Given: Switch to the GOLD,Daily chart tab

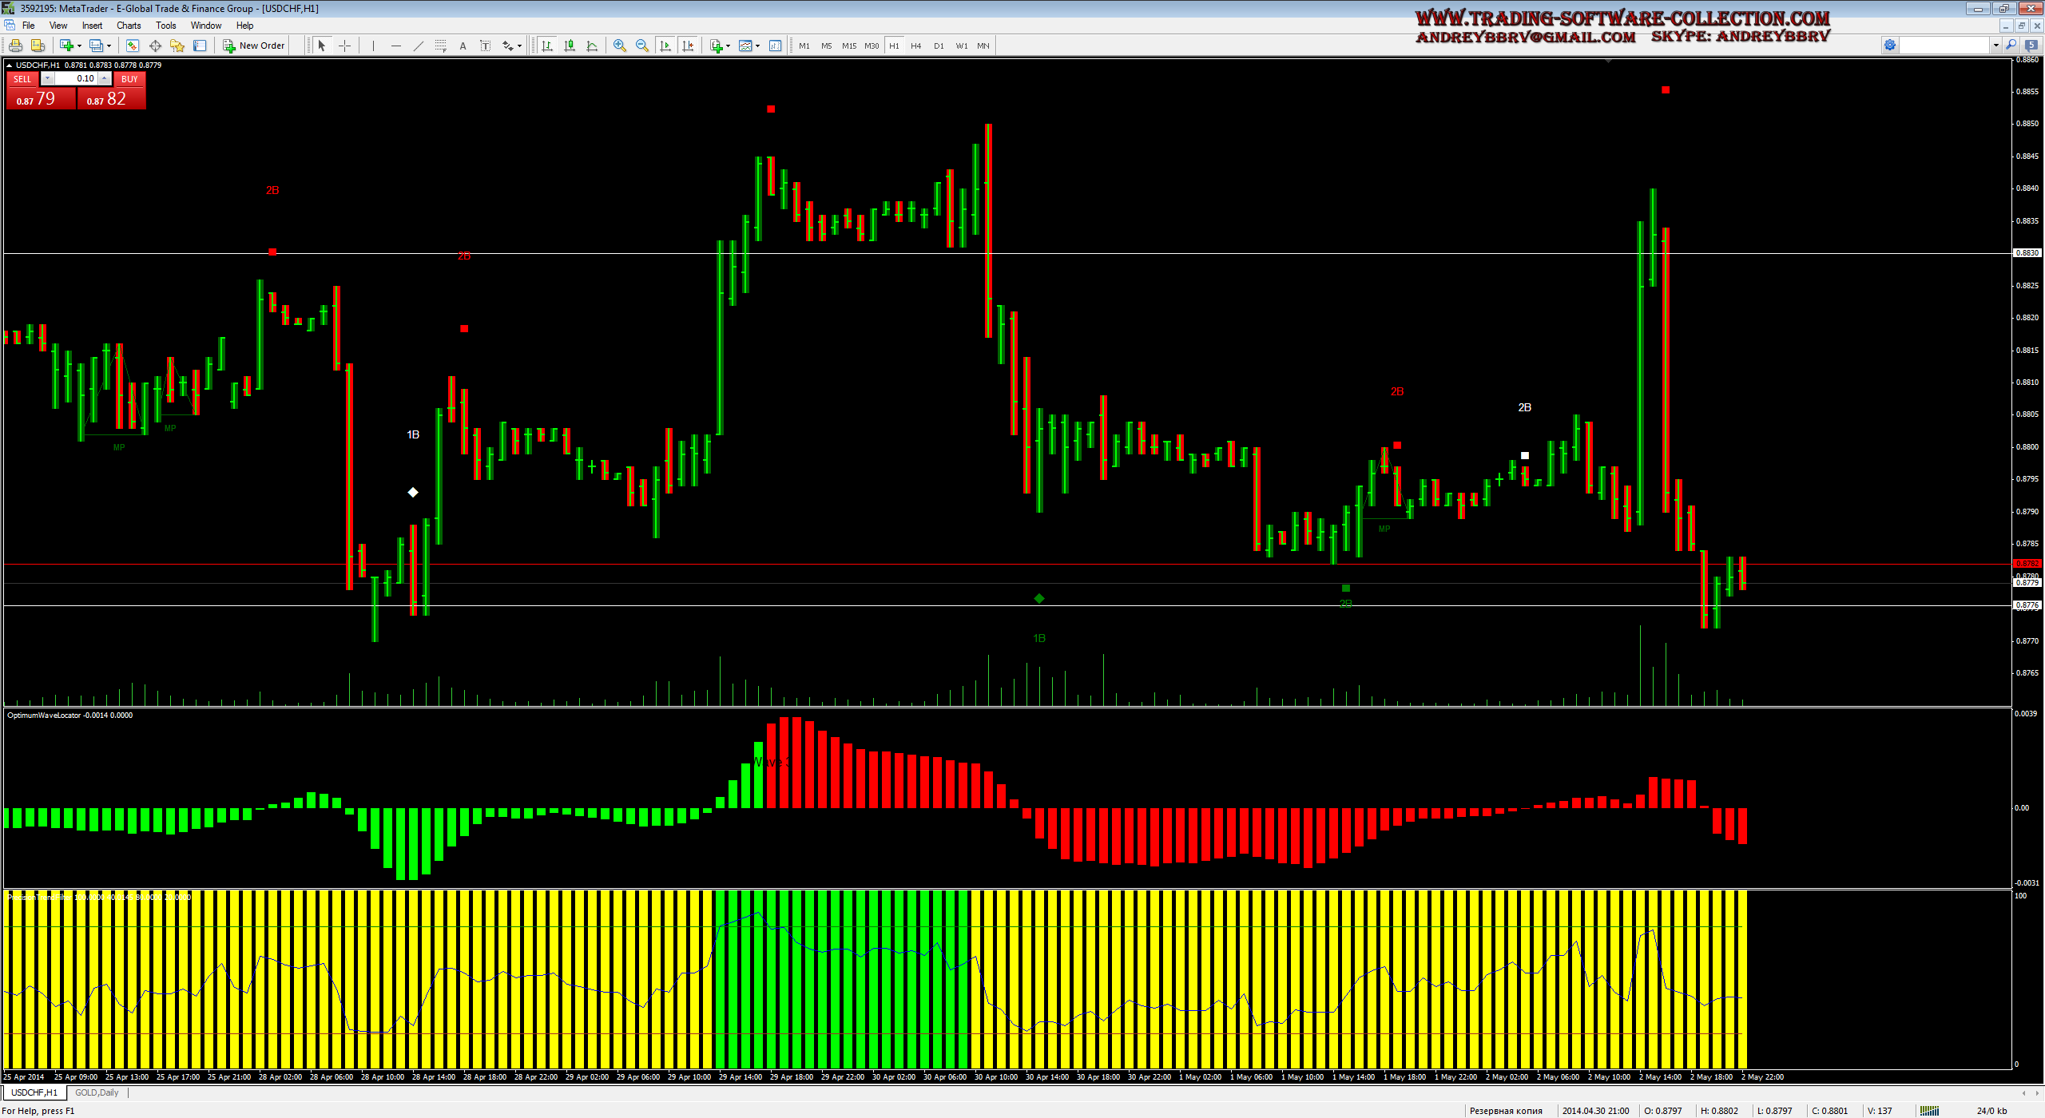Looking at the screenshot, I should click(97, 1092).
